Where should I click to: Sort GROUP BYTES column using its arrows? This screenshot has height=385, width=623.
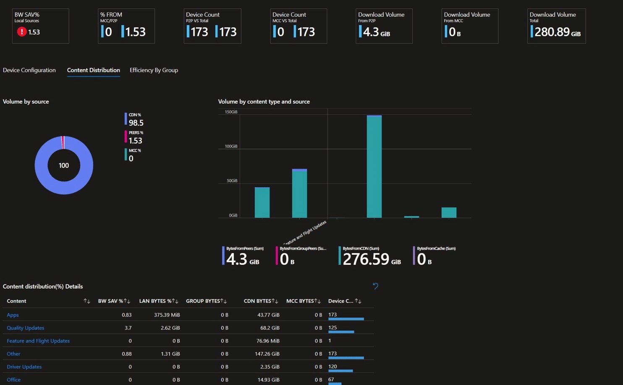224,301
